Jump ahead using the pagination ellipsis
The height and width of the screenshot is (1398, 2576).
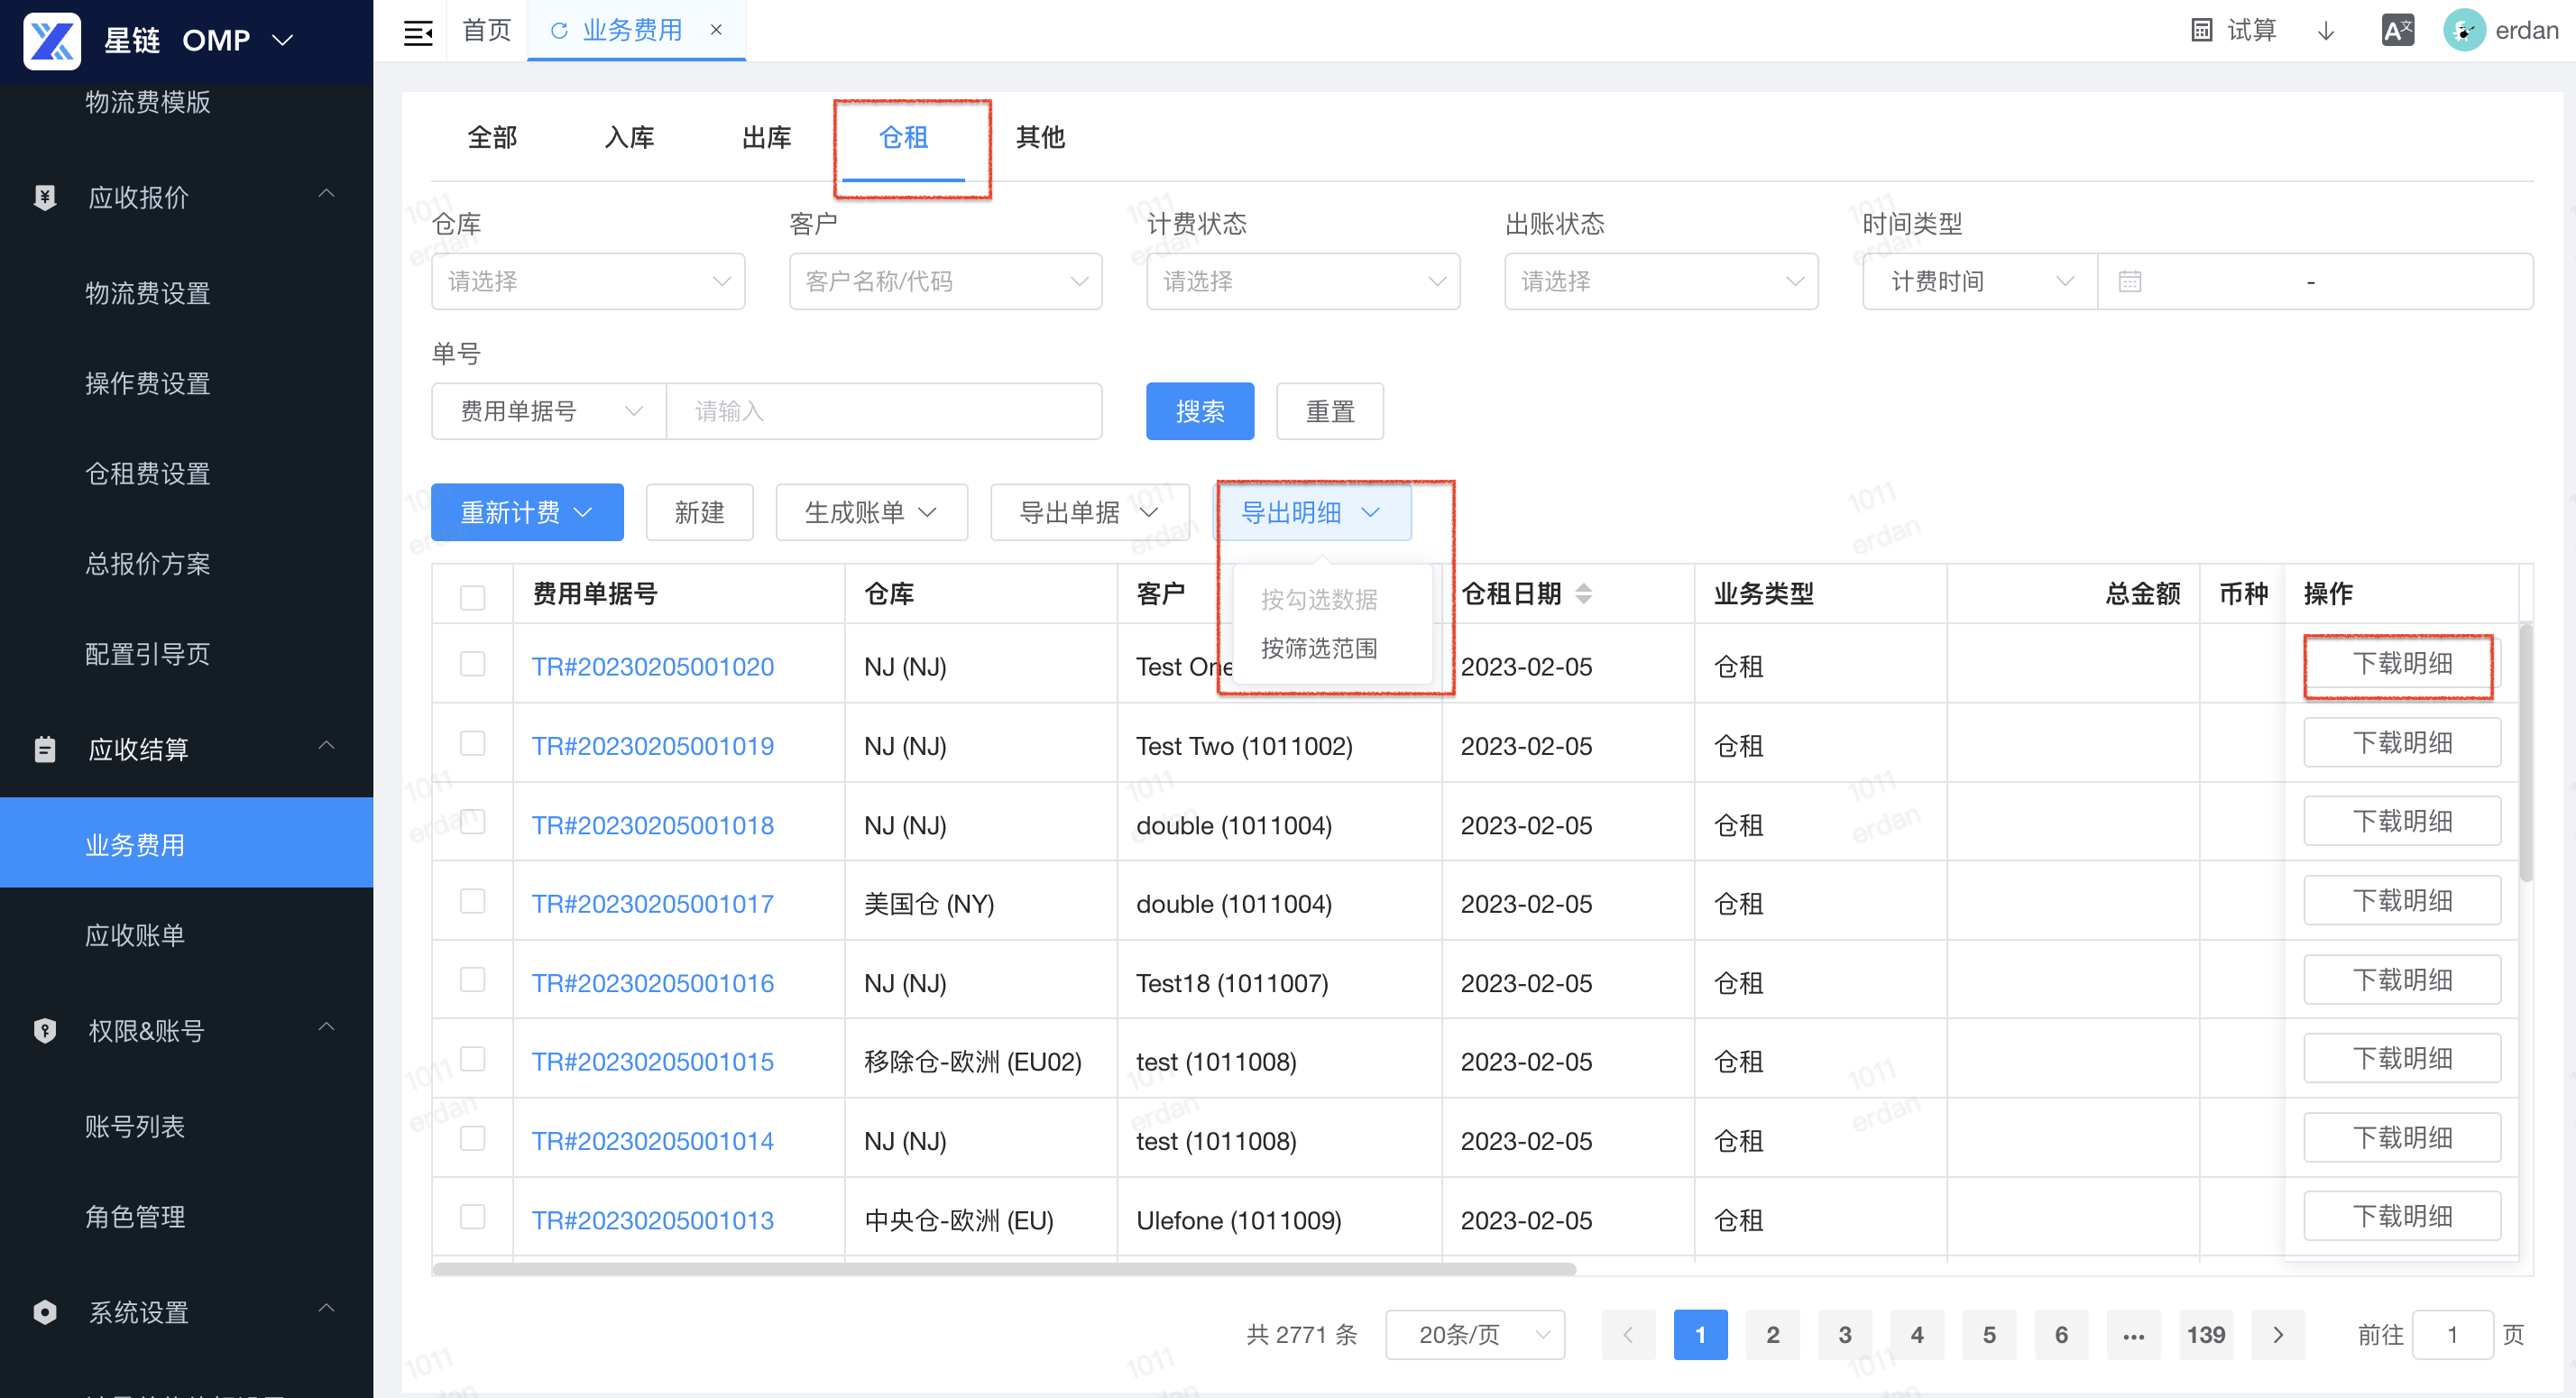2133,1335
